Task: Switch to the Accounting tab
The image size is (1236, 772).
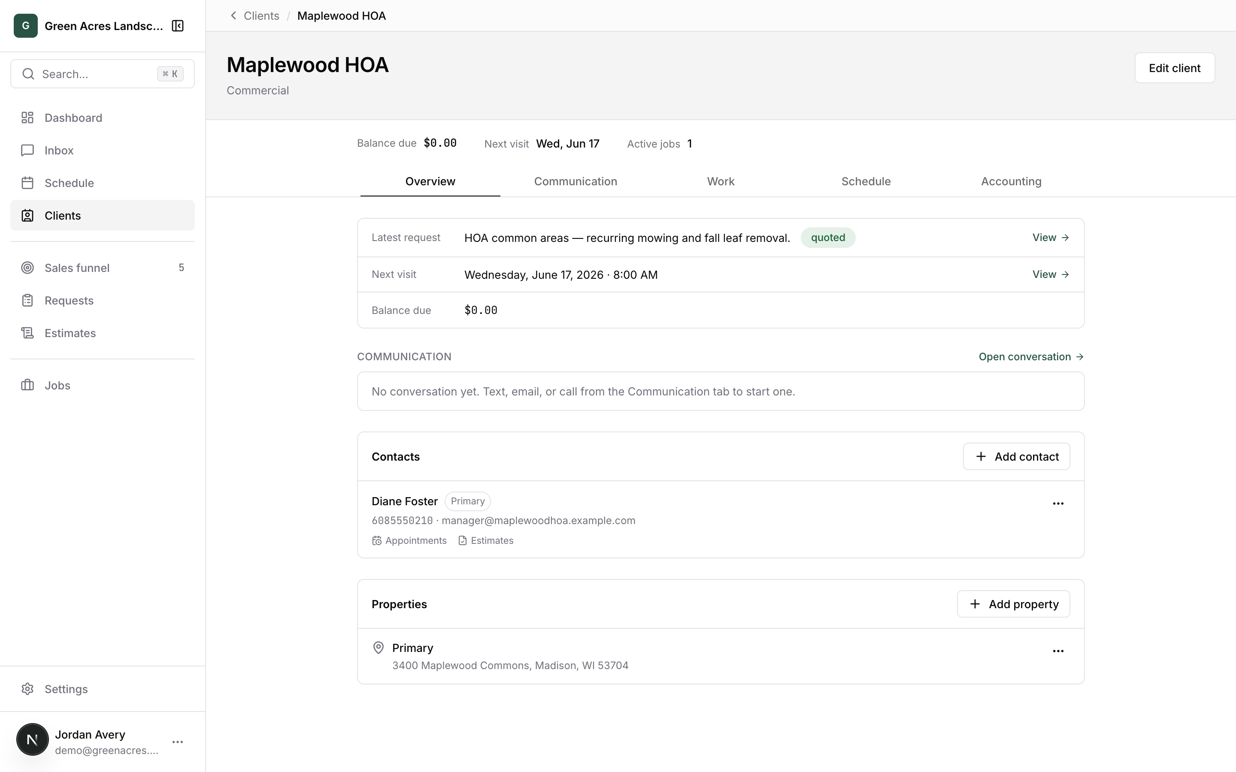Action: click(x=1011, y=181)
